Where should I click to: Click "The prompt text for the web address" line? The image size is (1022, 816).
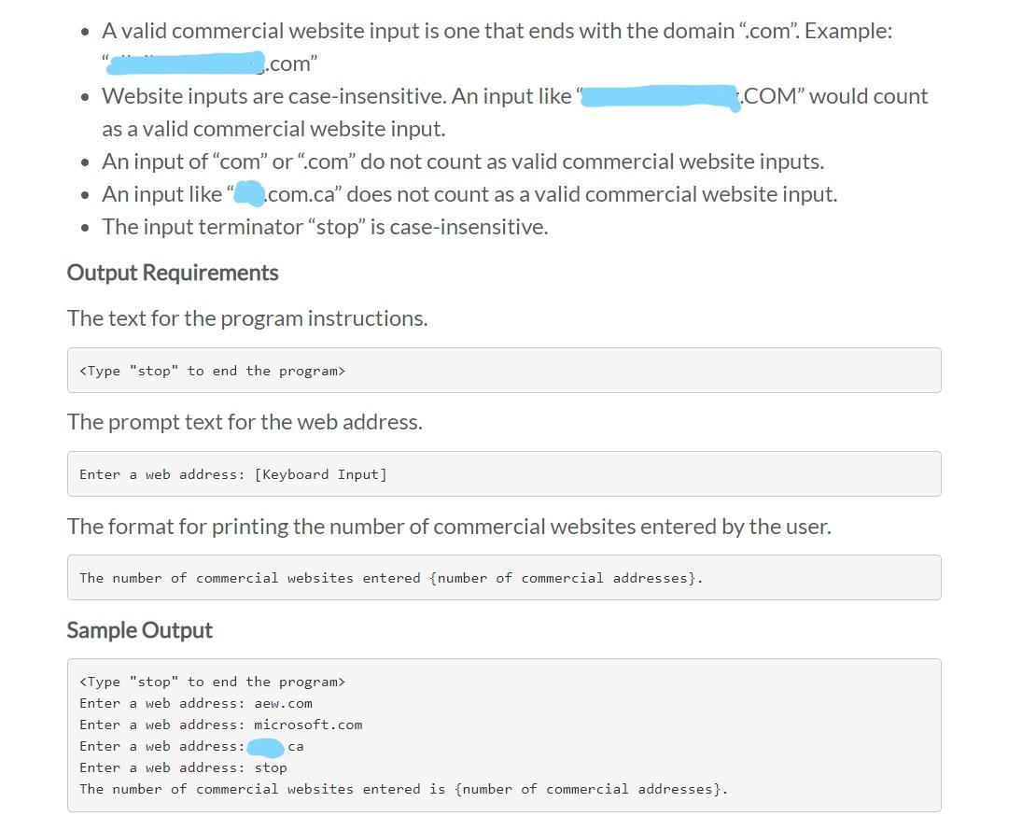pos(245,422)
